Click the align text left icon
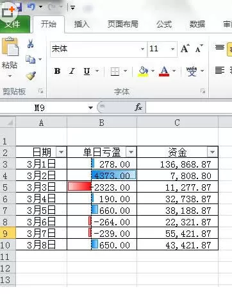Image resolution: width=232 pixels, height=294 pixels. click(x=220, y=71)
